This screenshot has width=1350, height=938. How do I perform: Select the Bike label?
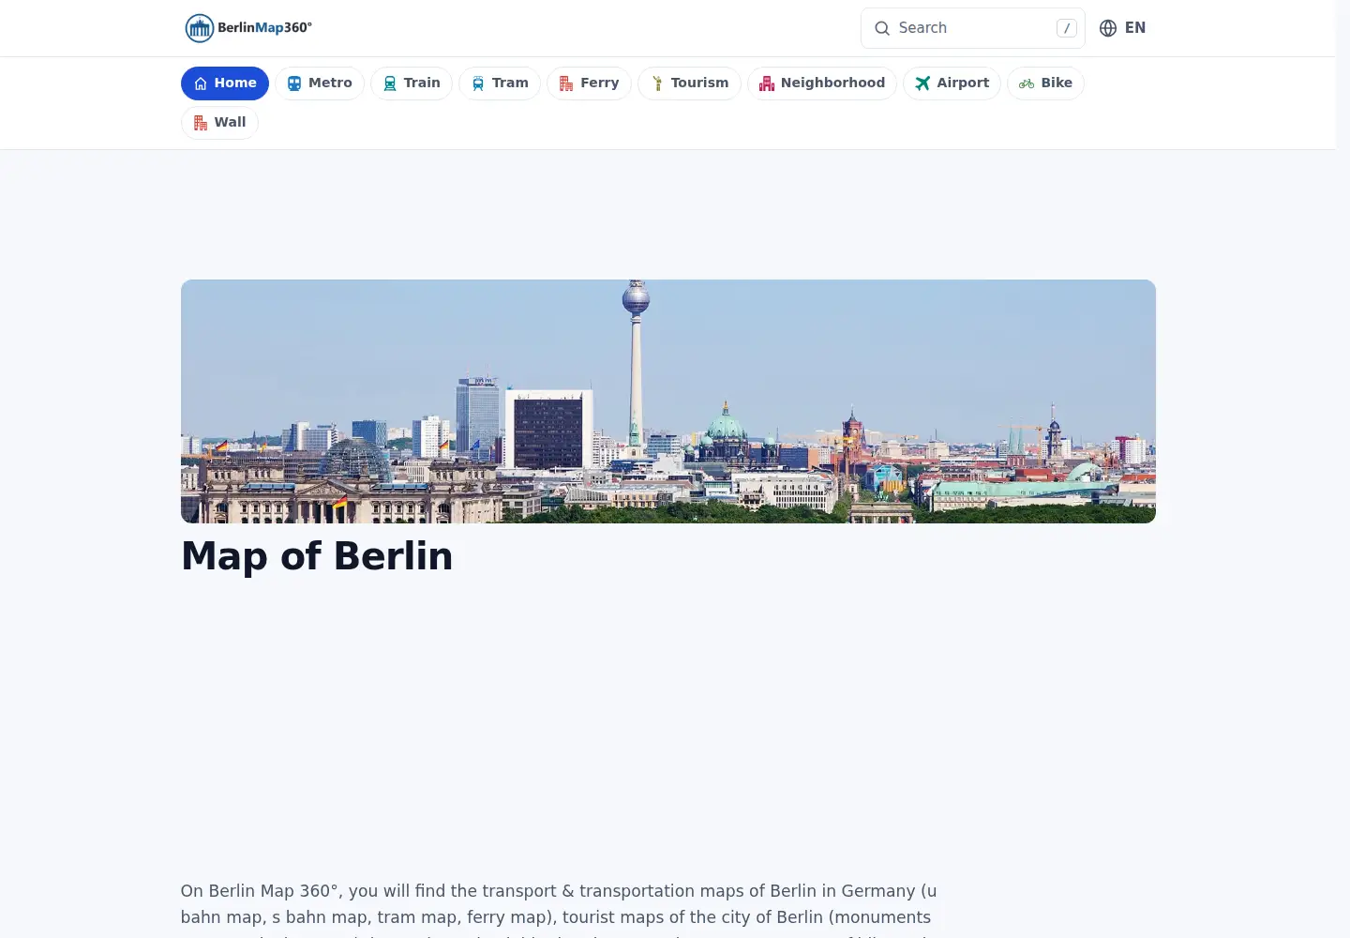coord(1057,83)
